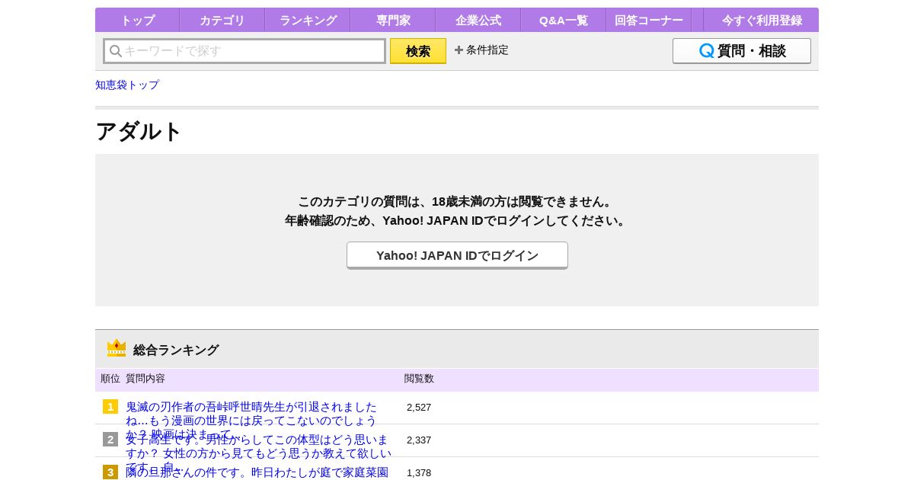
Task: Go to the ランキング tab
Action: tap(308, 21)
